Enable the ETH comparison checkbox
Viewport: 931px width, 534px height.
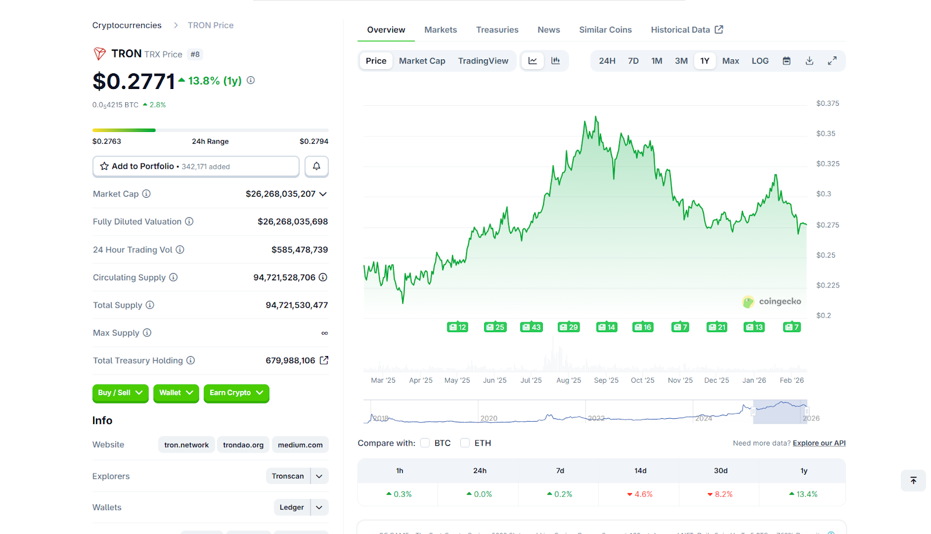pos(465,443)
